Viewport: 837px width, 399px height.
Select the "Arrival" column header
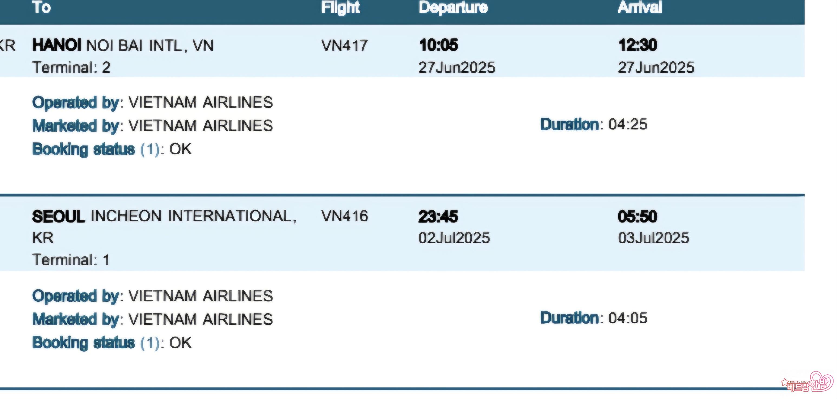coord(639,8)
